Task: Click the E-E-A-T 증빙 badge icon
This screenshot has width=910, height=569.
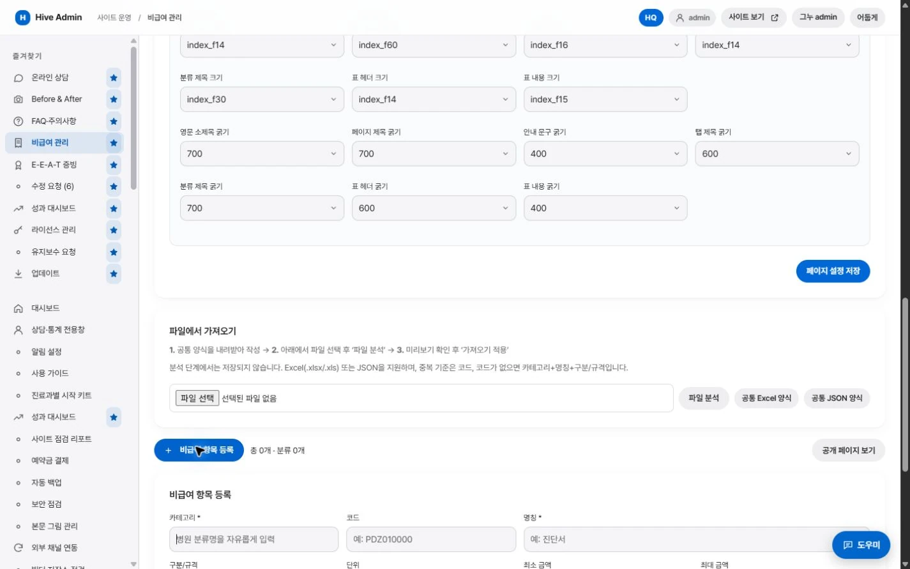Action: pyautogui.click(x=19, y=165)
